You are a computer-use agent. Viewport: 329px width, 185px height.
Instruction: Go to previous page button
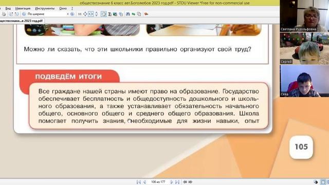[x=144, y=182]
